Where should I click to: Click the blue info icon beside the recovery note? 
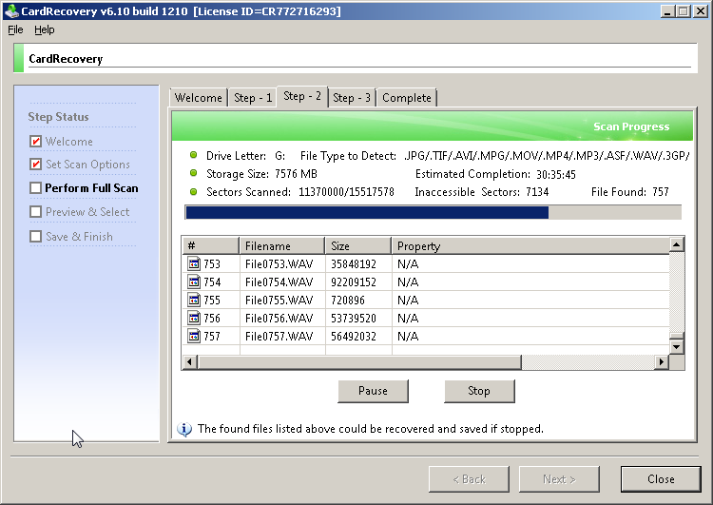pos(184,429)
